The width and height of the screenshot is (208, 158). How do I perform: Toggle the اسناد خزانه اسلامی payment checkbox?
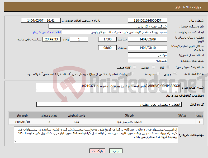tap(132, 73)
